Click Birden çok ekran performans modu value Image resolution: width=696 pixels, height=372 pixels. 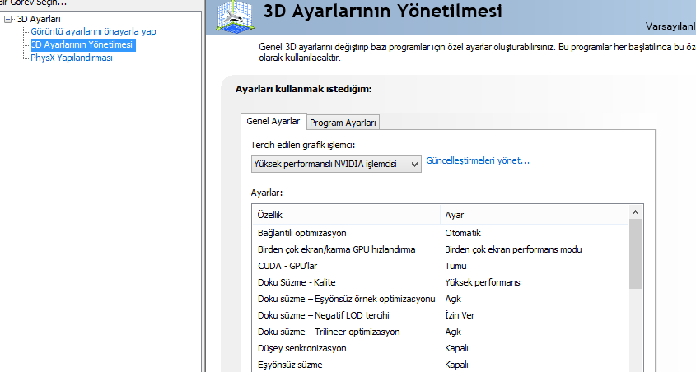coord(513,249)
